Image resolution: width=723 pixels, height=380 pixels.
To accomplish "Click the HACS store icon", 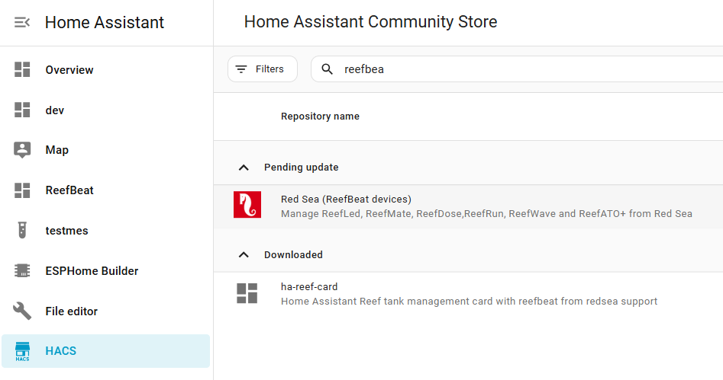I will click(22, 351).
